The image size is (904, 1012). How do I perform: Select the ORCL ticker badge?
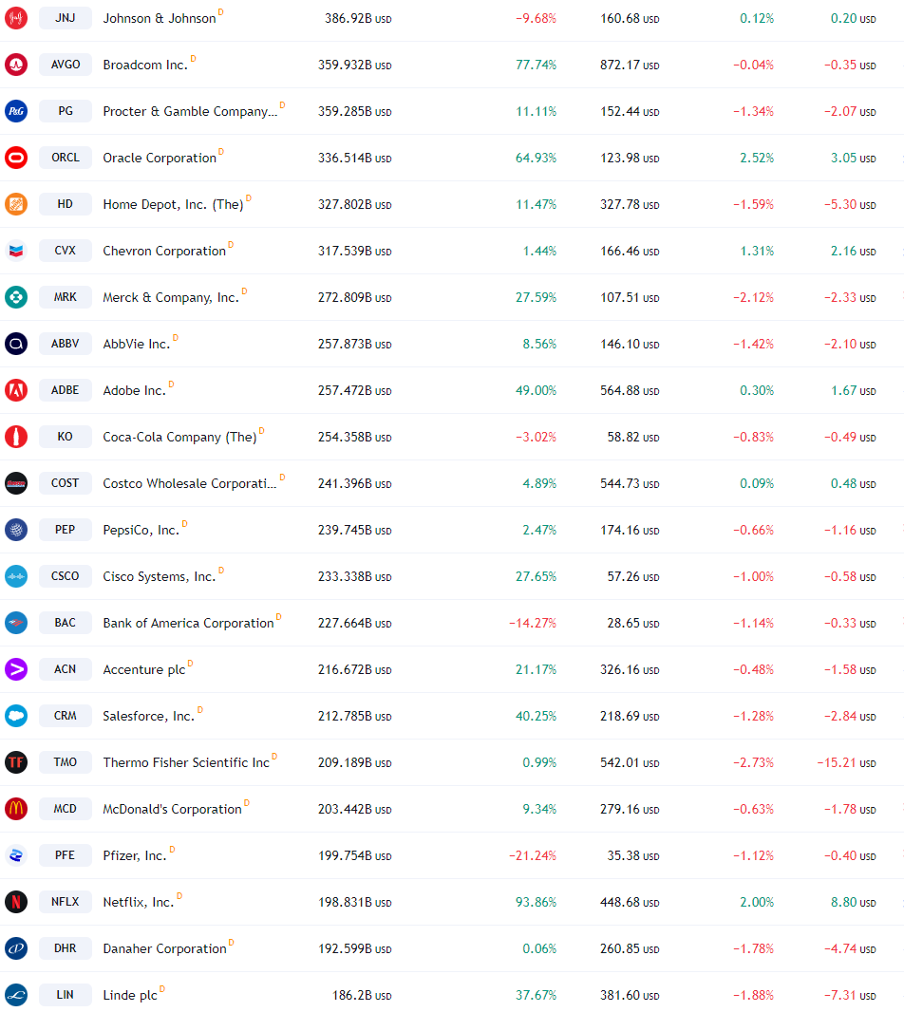(66, 158)
